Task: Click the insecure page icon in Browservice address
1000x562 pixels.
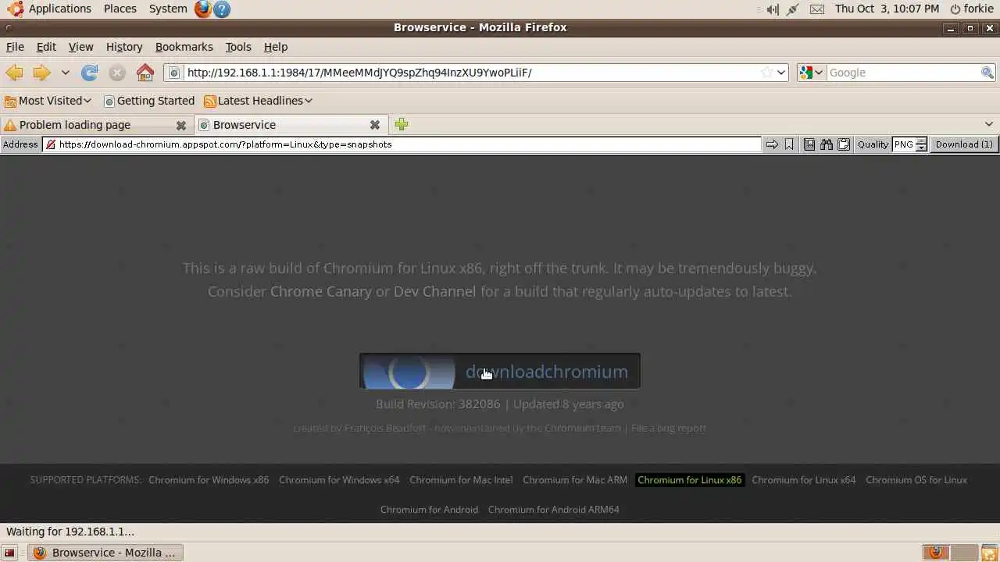Action: 50,144
